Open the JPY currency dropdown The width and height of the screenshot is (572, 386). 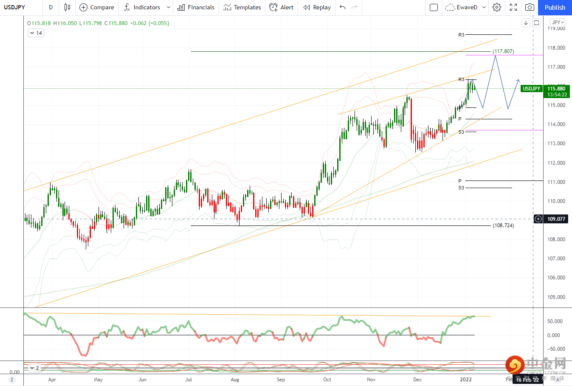click(x=558, y=23)
